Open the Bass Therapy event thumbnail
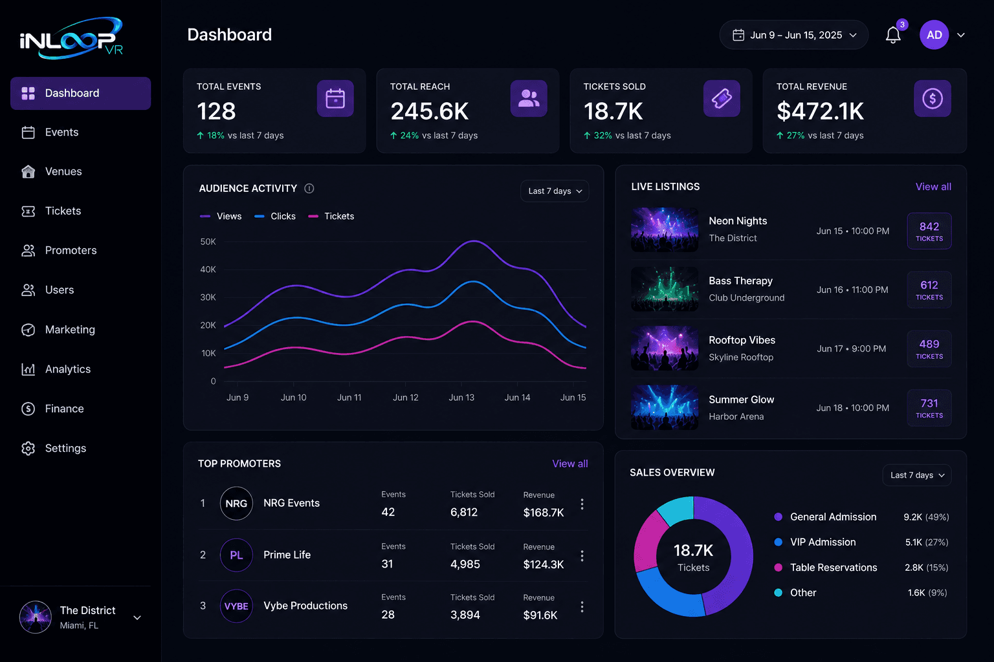Image resolution: width=994 pixels, height=662 pixels. pos(665,289)
